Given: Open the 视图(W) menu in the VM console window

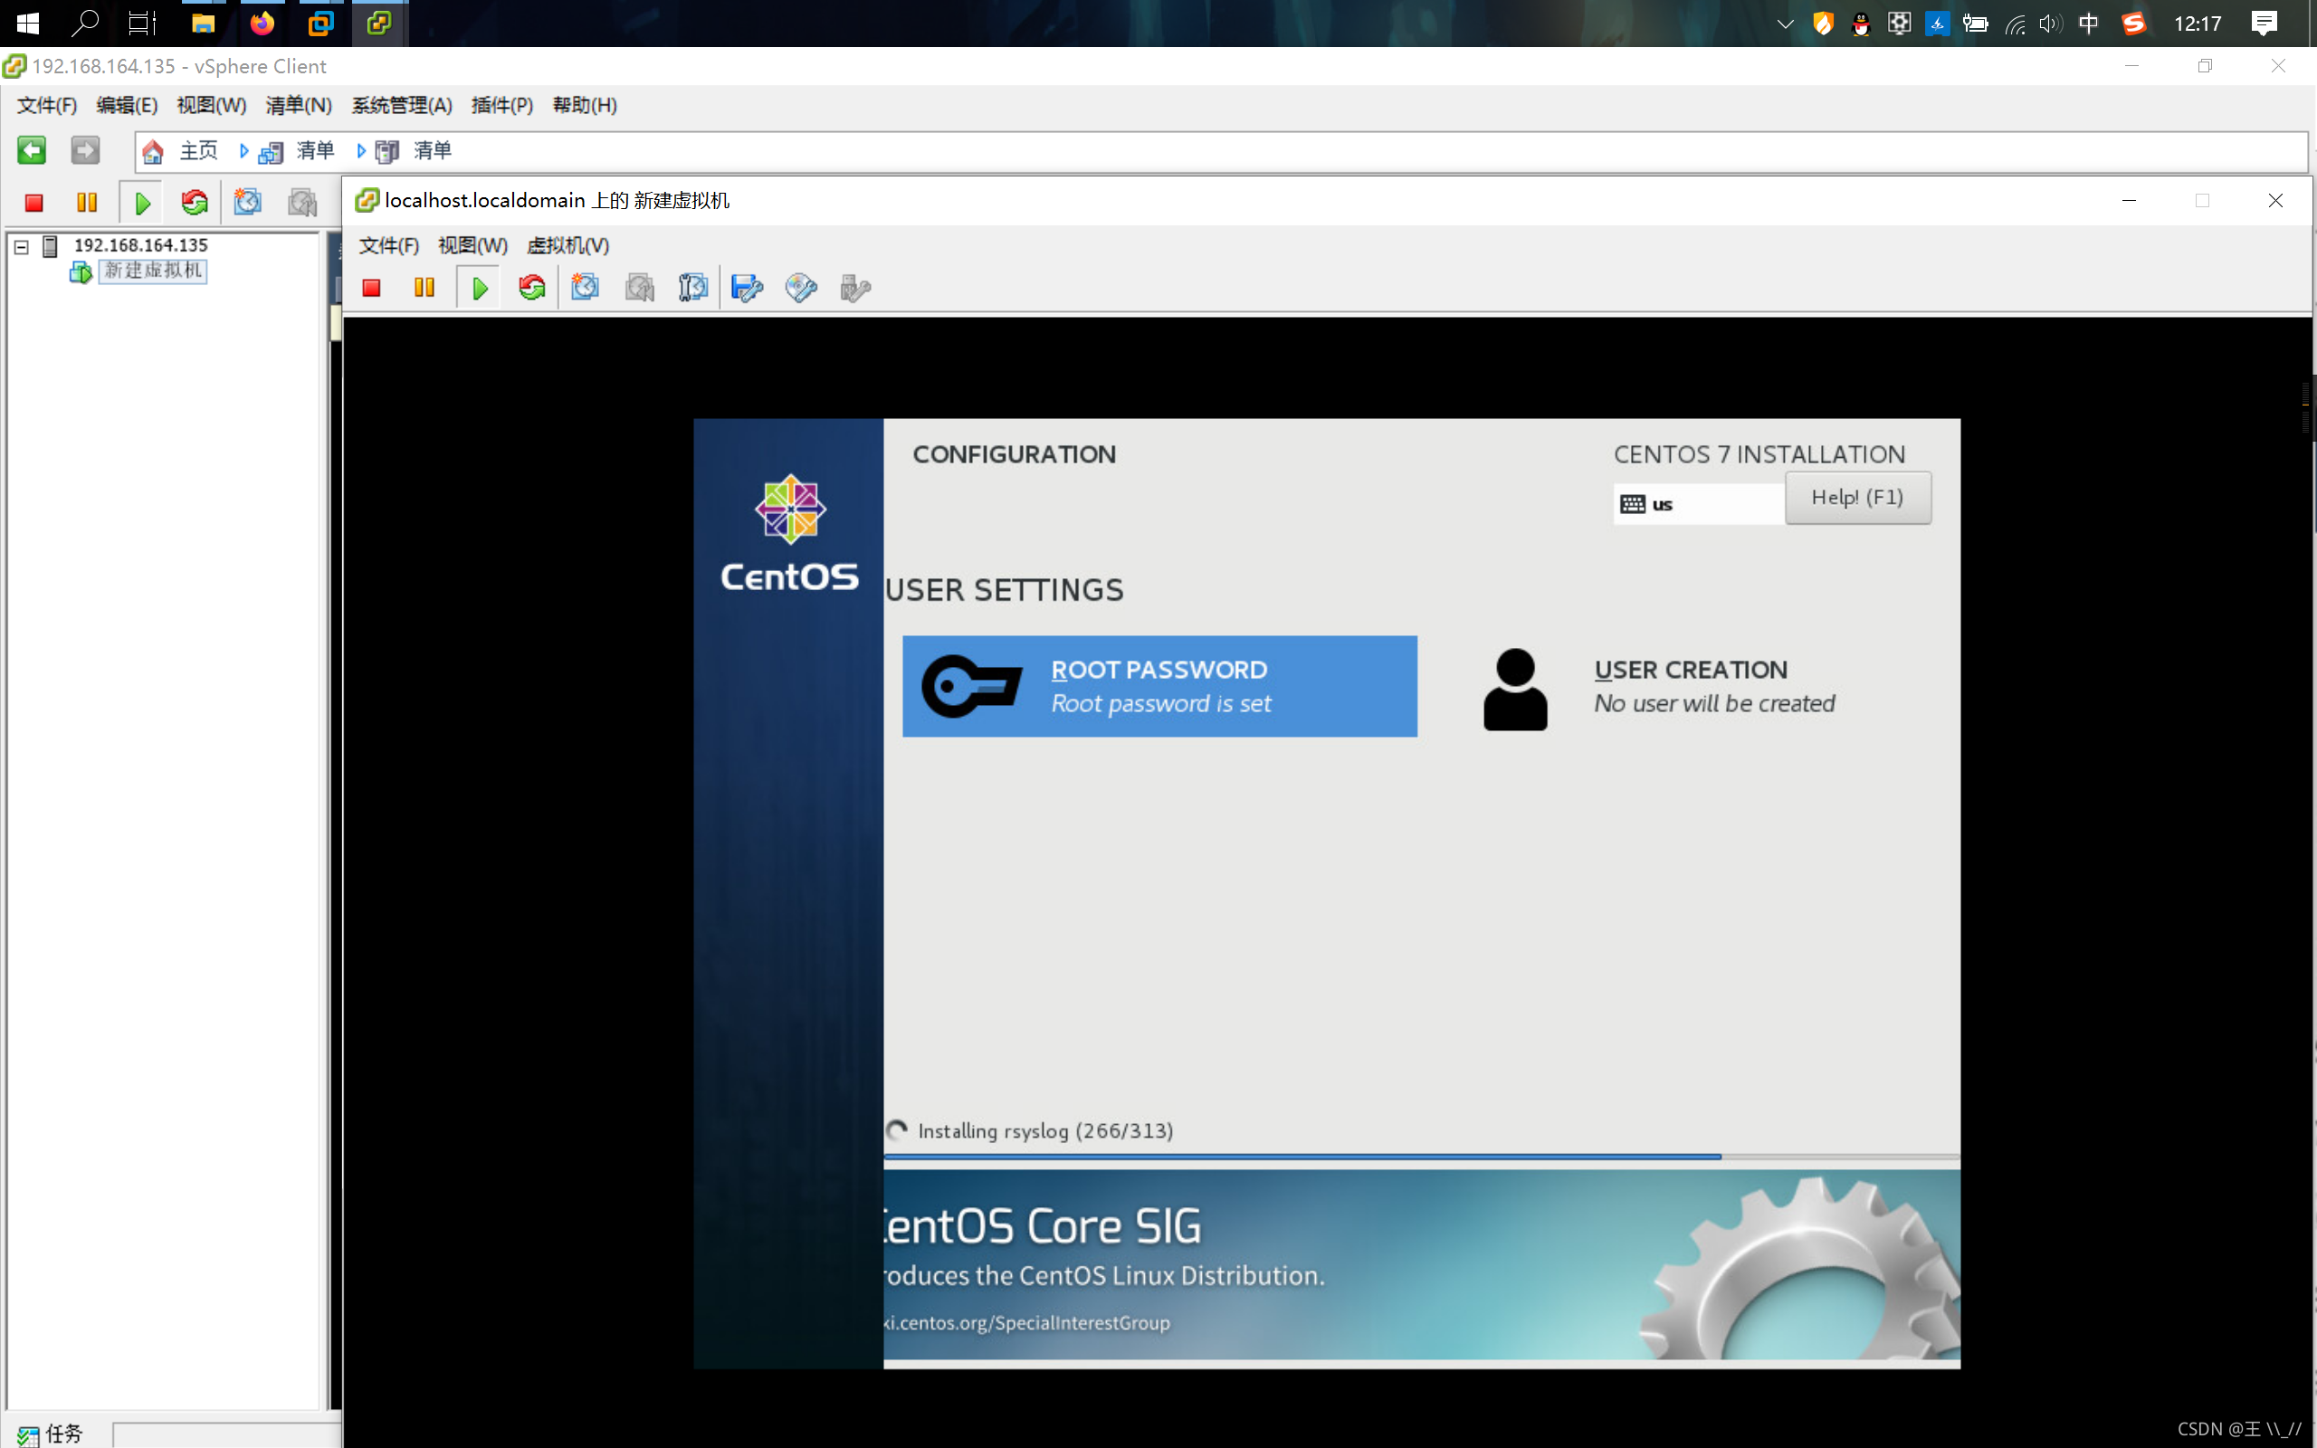Looking at the screenshot, I should (x=473, y=246).
